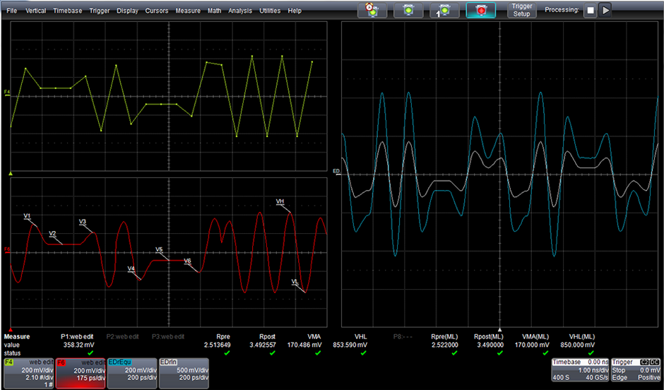Viewport: 664px width, 390px height.
Task: Click the VH marker on red waveform
Action: (280, 202)
